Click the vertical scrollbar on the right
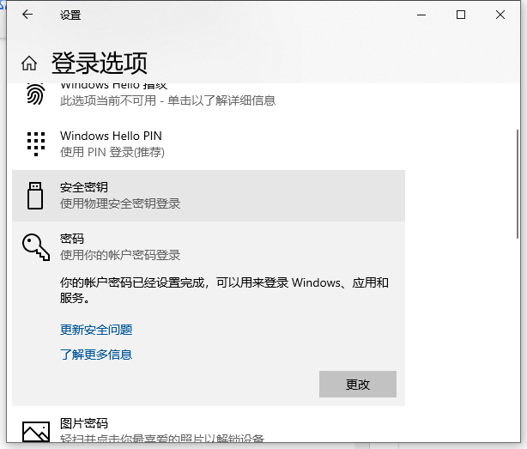Screen dimensions: 527x449 click(517, 184)
